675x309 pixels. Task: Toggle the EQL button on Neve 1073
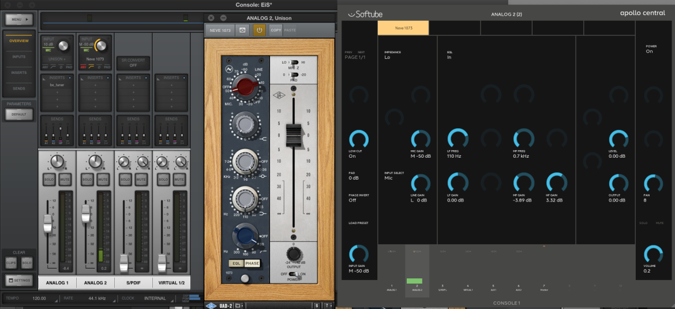click(x=236, y=263)
